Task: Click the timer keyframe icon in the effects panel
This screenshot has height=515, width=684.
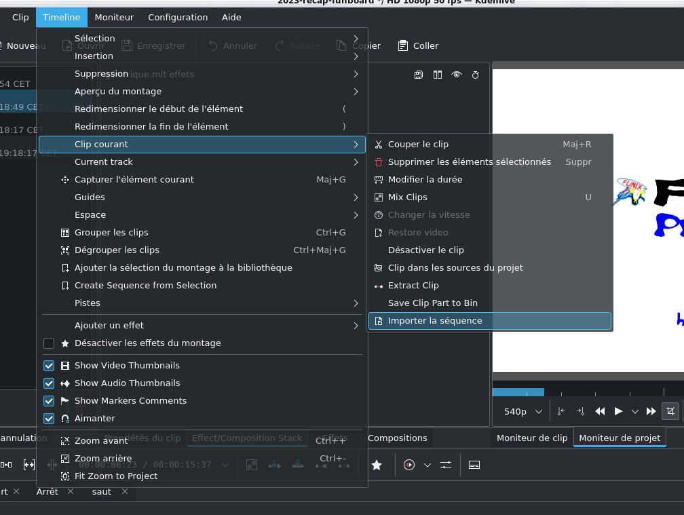Action: click(476, 75)
